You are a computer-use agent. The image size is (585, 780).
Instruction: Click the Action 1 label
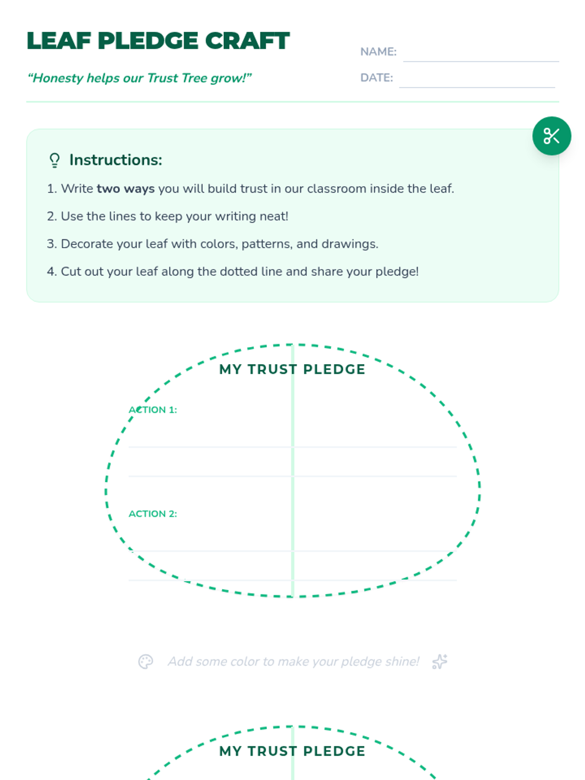[x=153, y=410]
